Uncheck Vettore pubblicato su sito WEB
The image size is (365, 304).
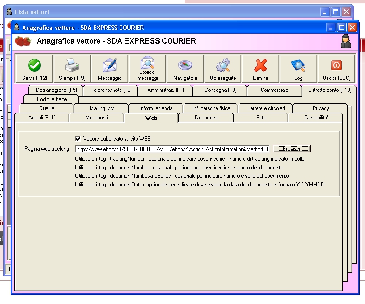point(78,139)
